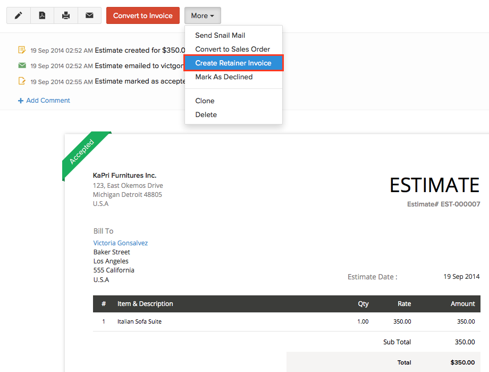Click the marked as accepted history icon
The image size is (489, 372).
point(22,81)
